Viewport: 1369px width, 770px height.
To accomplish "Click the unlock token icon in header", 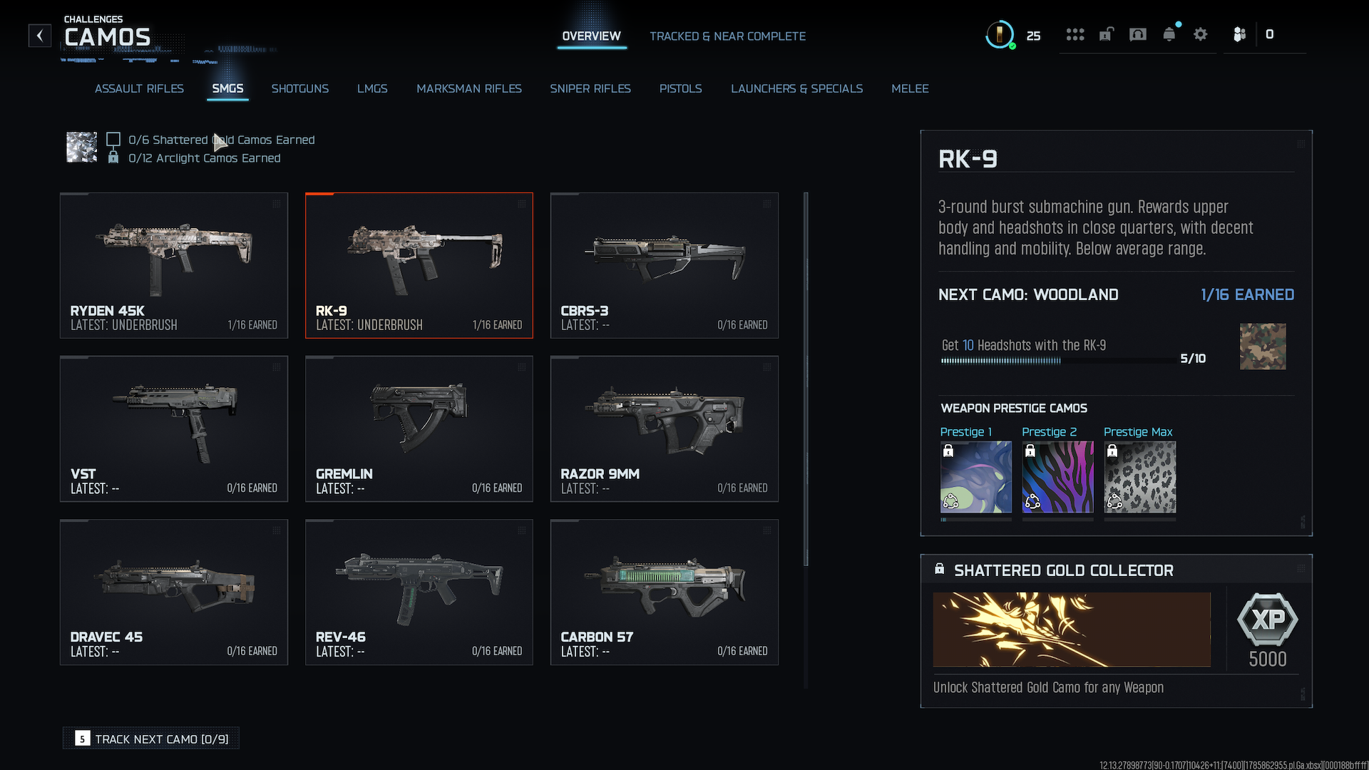I will point(1106,34).
